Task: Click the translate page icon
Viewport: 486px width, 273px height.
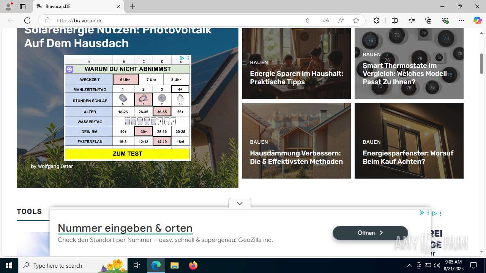Action: tap(325, 20)
